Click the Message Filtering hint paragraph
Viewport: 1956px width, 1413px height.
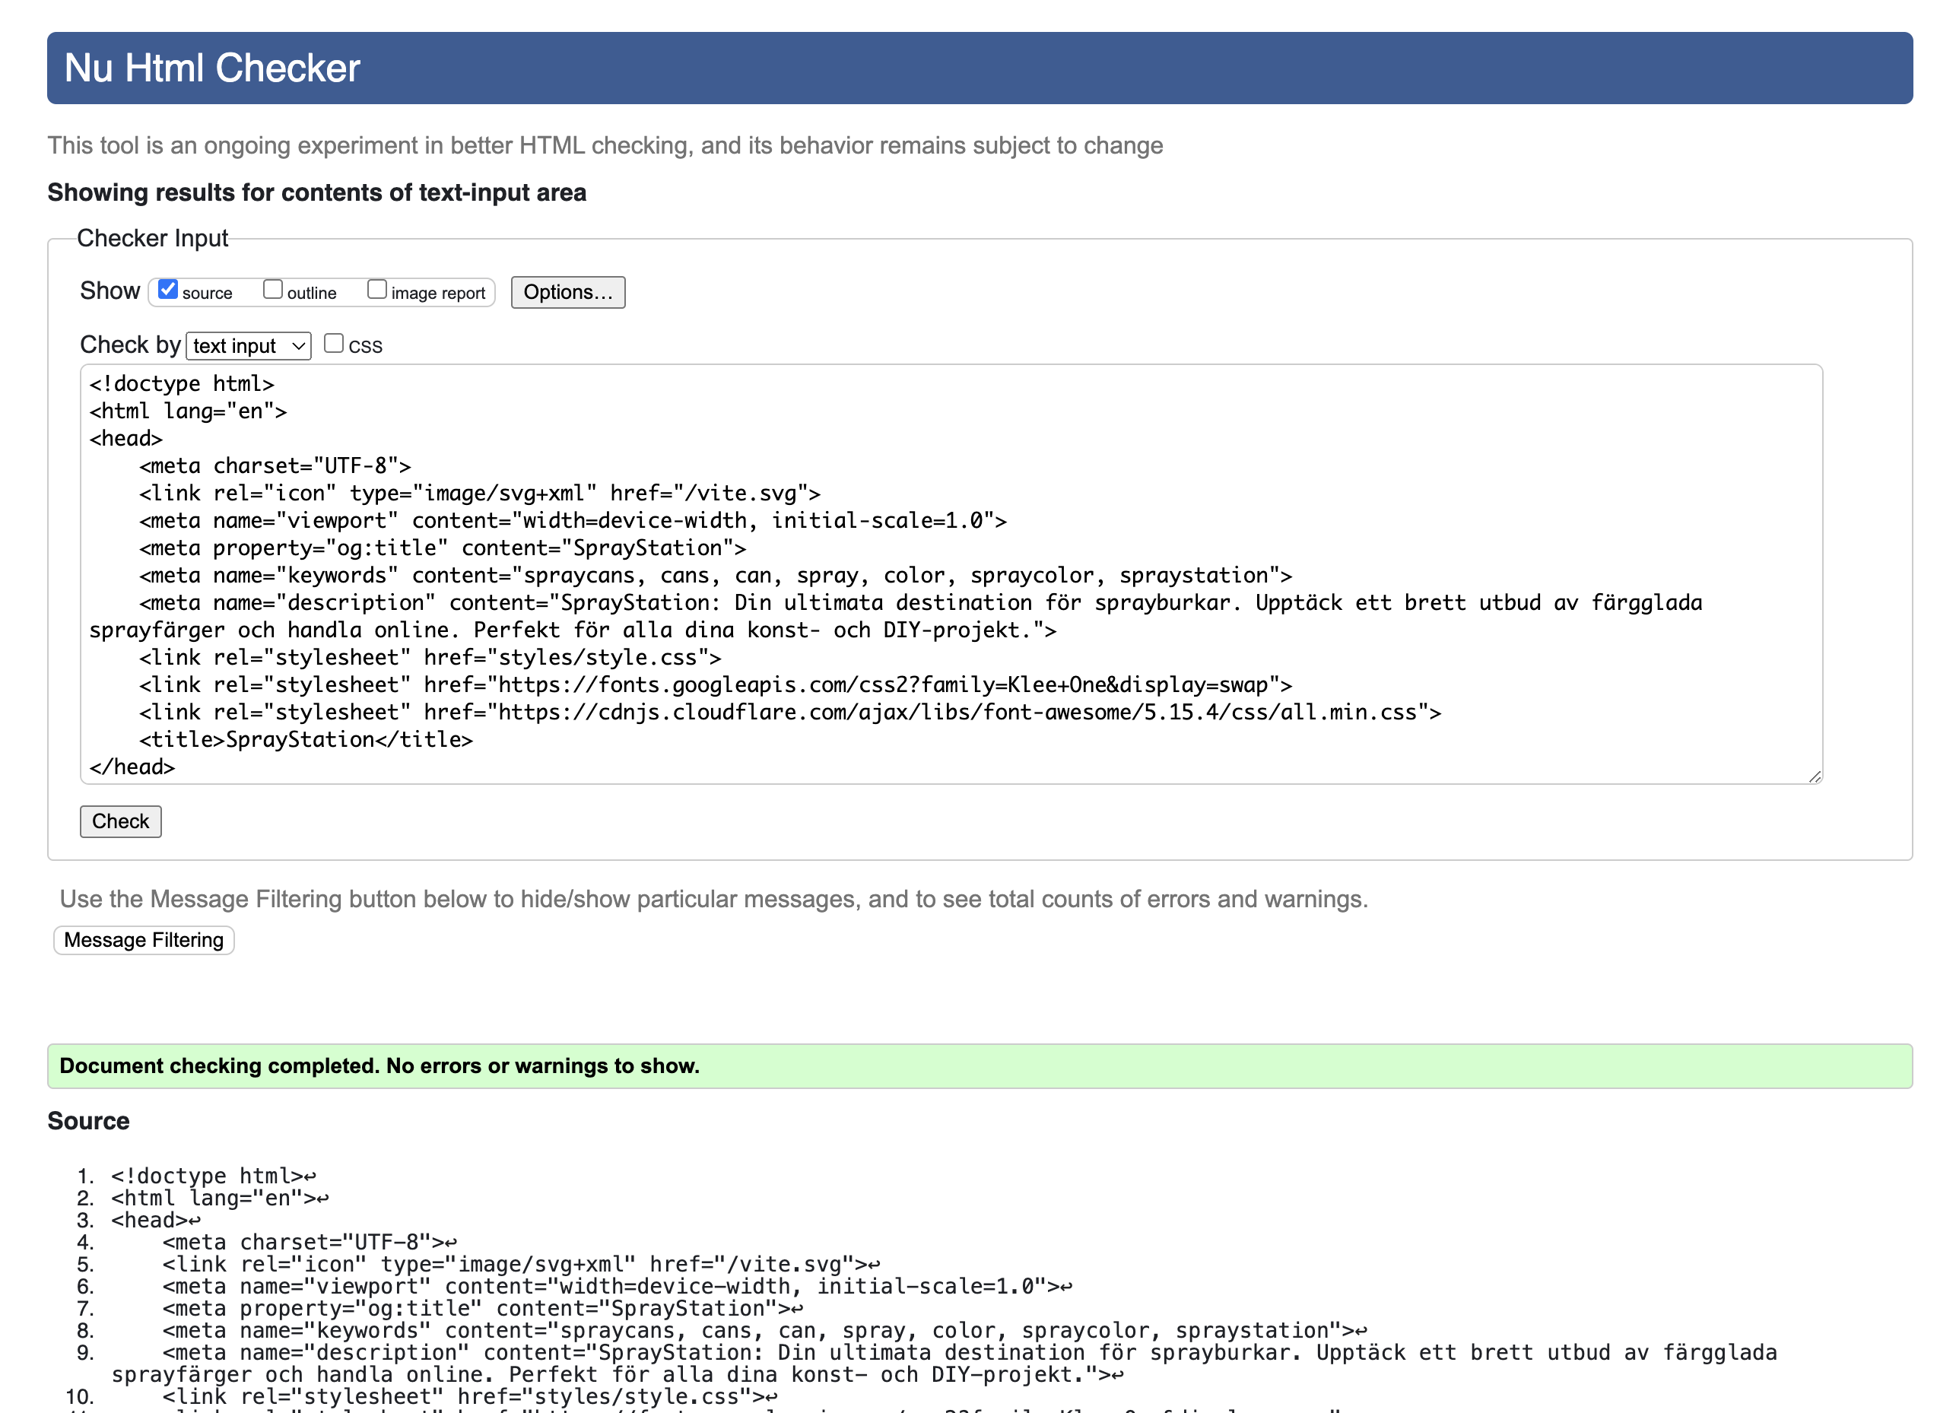pos(714,899)
